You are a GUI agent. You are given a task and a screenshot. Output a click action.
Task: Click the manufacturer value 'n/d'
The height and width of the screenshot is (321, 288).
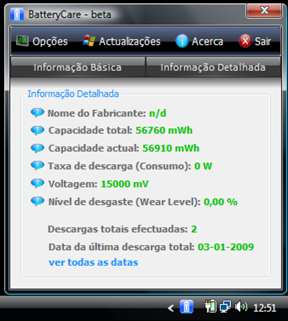[x=158, y=113]
